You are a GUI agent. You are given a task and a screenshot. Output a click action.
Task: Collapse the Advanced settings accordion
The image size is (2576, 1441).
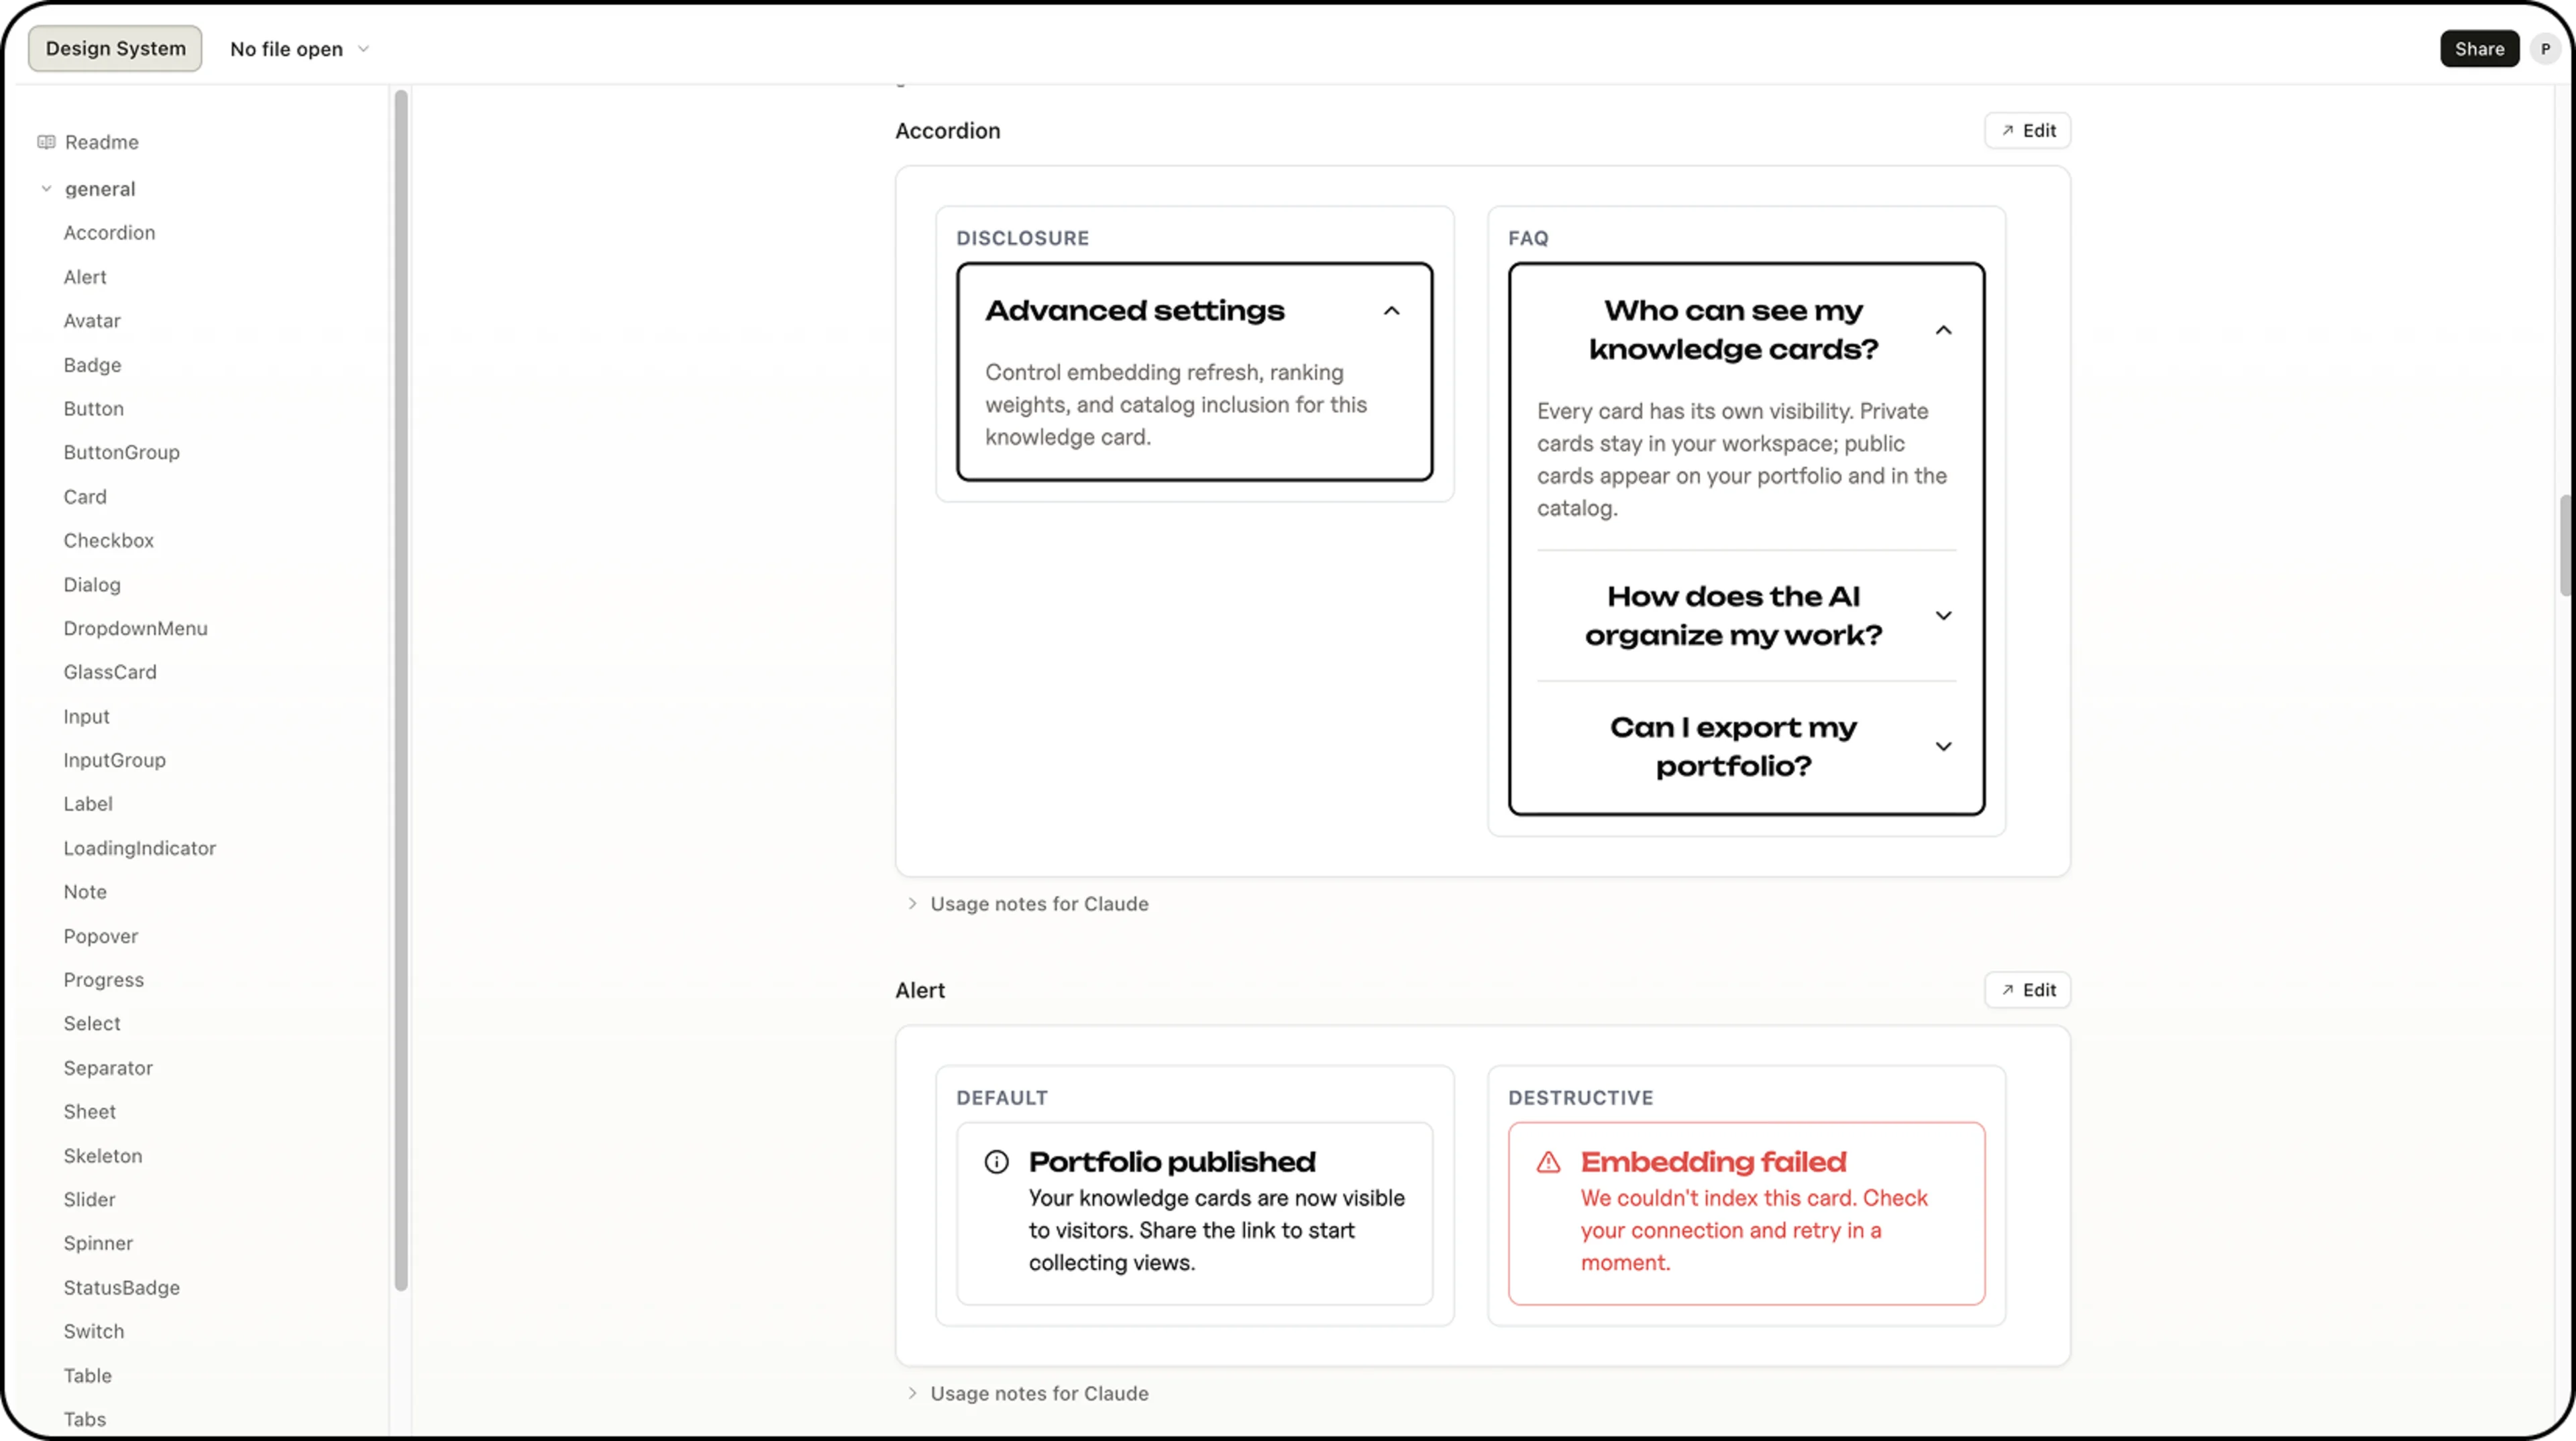tap(1391, 310)
